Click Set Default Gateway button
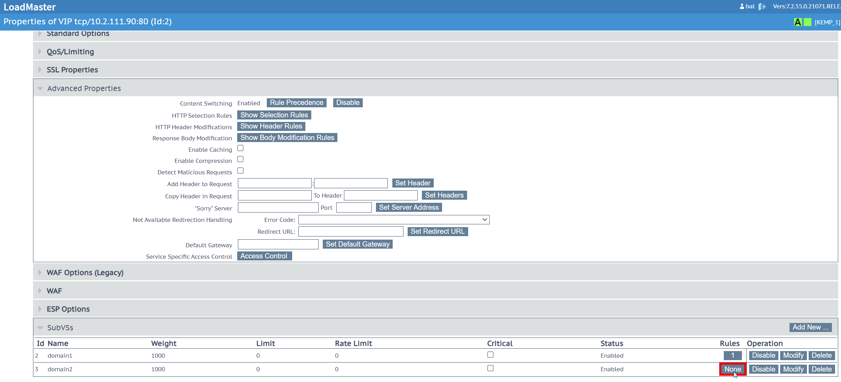Viewport: 841px width, 382px height. [x=358, y=244]
